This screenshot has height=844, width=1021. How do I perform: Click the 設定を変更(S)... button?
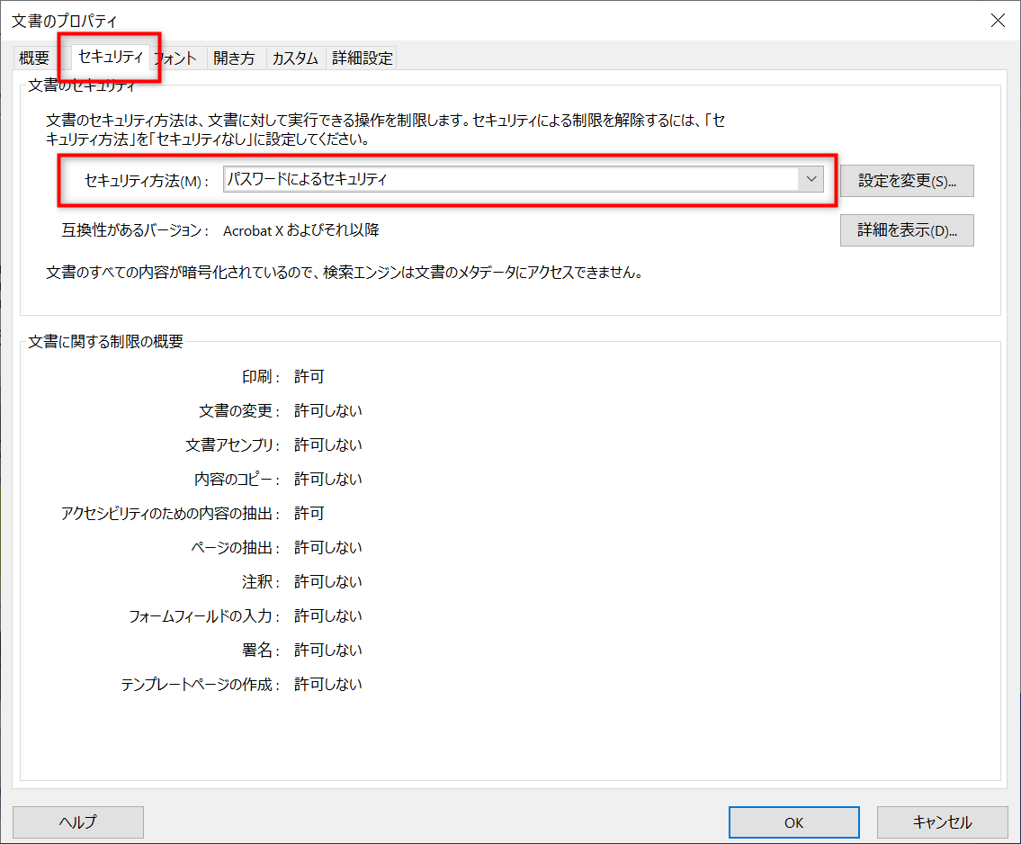(907, 181)
